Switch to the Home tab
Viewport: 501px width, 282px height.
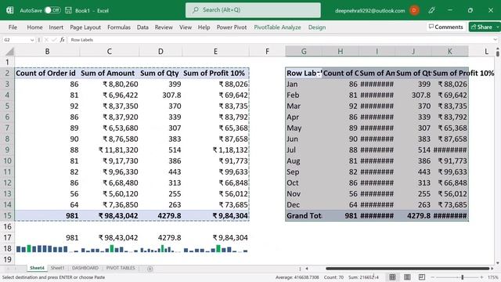point(34,27)
